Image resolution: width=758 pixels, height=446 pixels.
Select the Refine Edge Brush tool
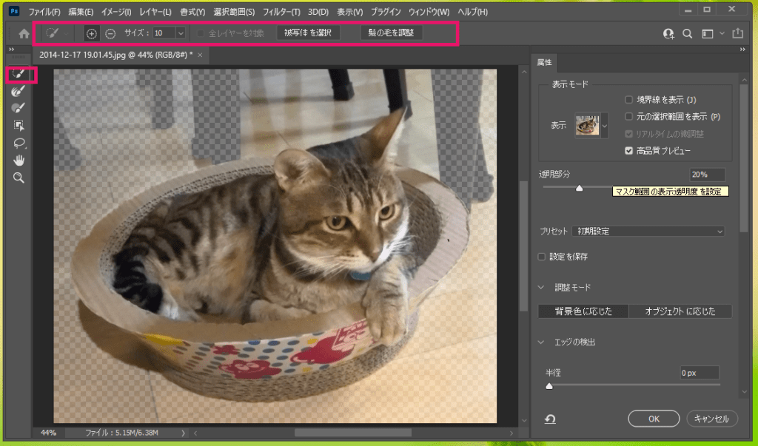(x=19, y=91)
